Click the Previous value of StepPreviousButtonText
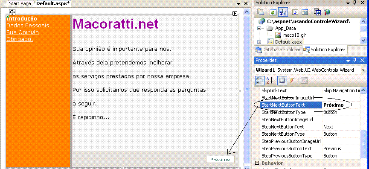The width and height of the screenshot is (369, 169). (332, 149)
